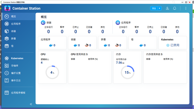
Task: Open the 映像 images layers icon
Action: 7,38
